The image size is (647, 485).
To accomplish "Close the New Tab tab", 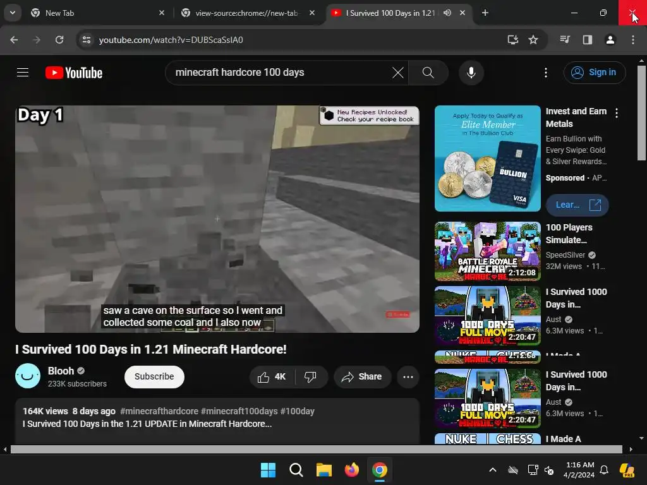I will [162, 13].
